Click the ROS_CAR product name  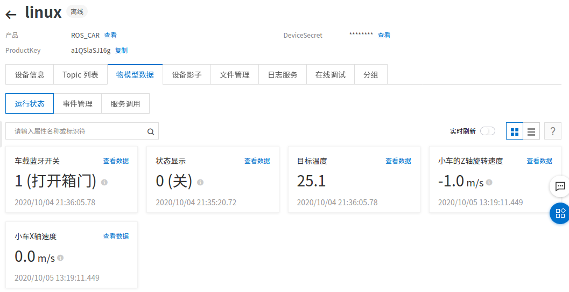(85, 35)
